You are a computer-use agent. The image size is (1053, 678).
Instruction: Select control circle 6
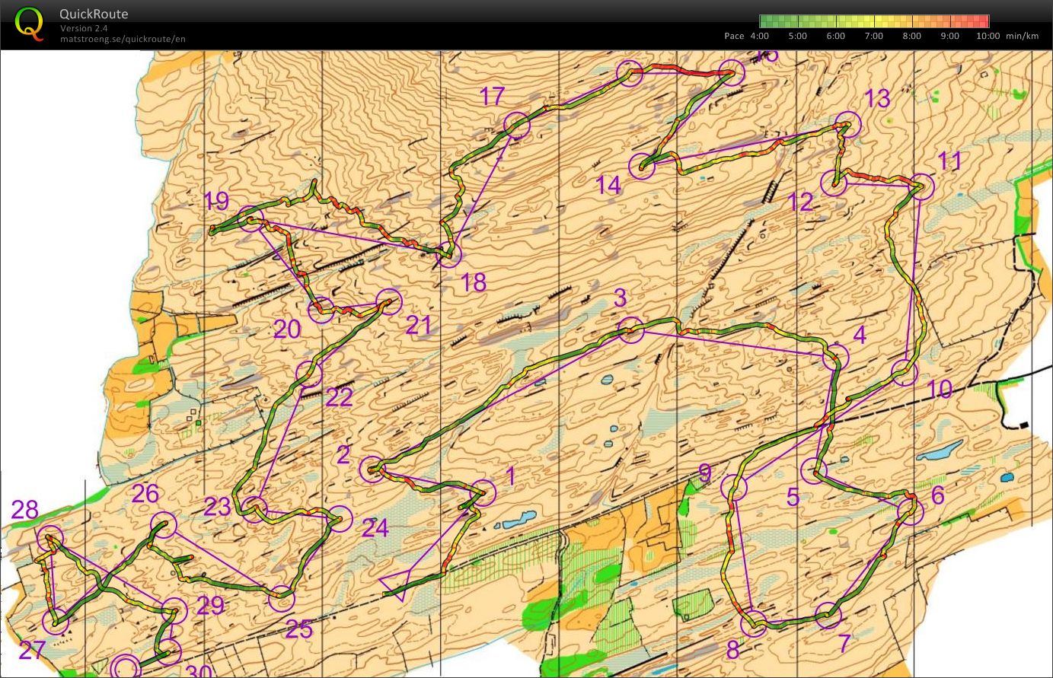tap(911, 511)
